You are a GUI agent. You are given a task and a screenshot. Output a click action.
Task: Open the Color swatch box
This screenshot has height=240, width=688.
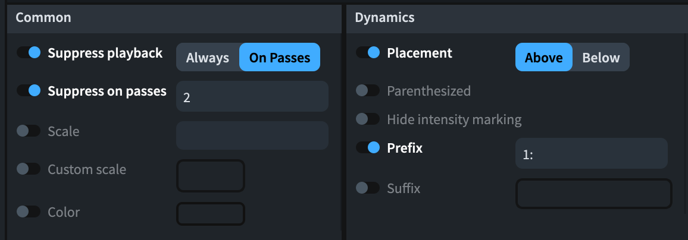[211, 214]
